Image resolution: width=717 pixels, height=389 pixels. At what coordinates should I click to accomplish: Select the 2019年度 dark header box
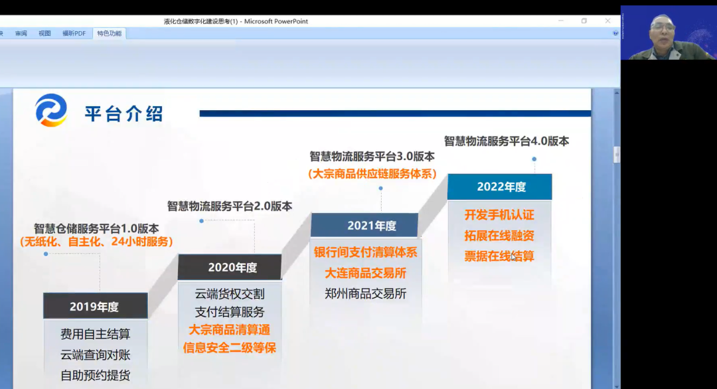click(95, 307)
